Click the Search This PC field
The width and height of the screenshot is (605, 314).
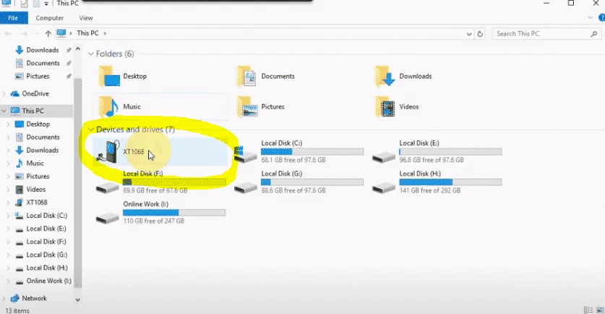coord(546,34)
